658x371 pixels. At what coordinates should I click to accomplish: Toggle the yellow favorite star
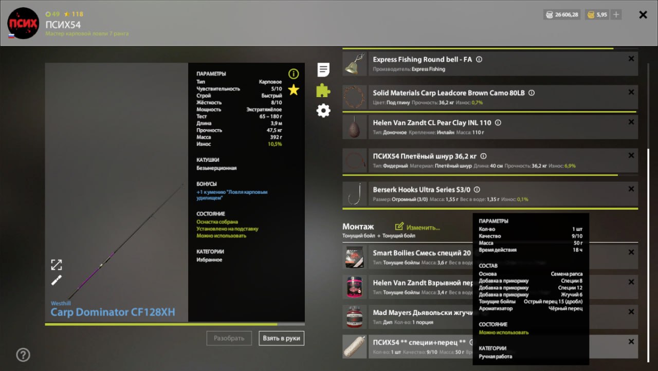click(x=294, y=90)
